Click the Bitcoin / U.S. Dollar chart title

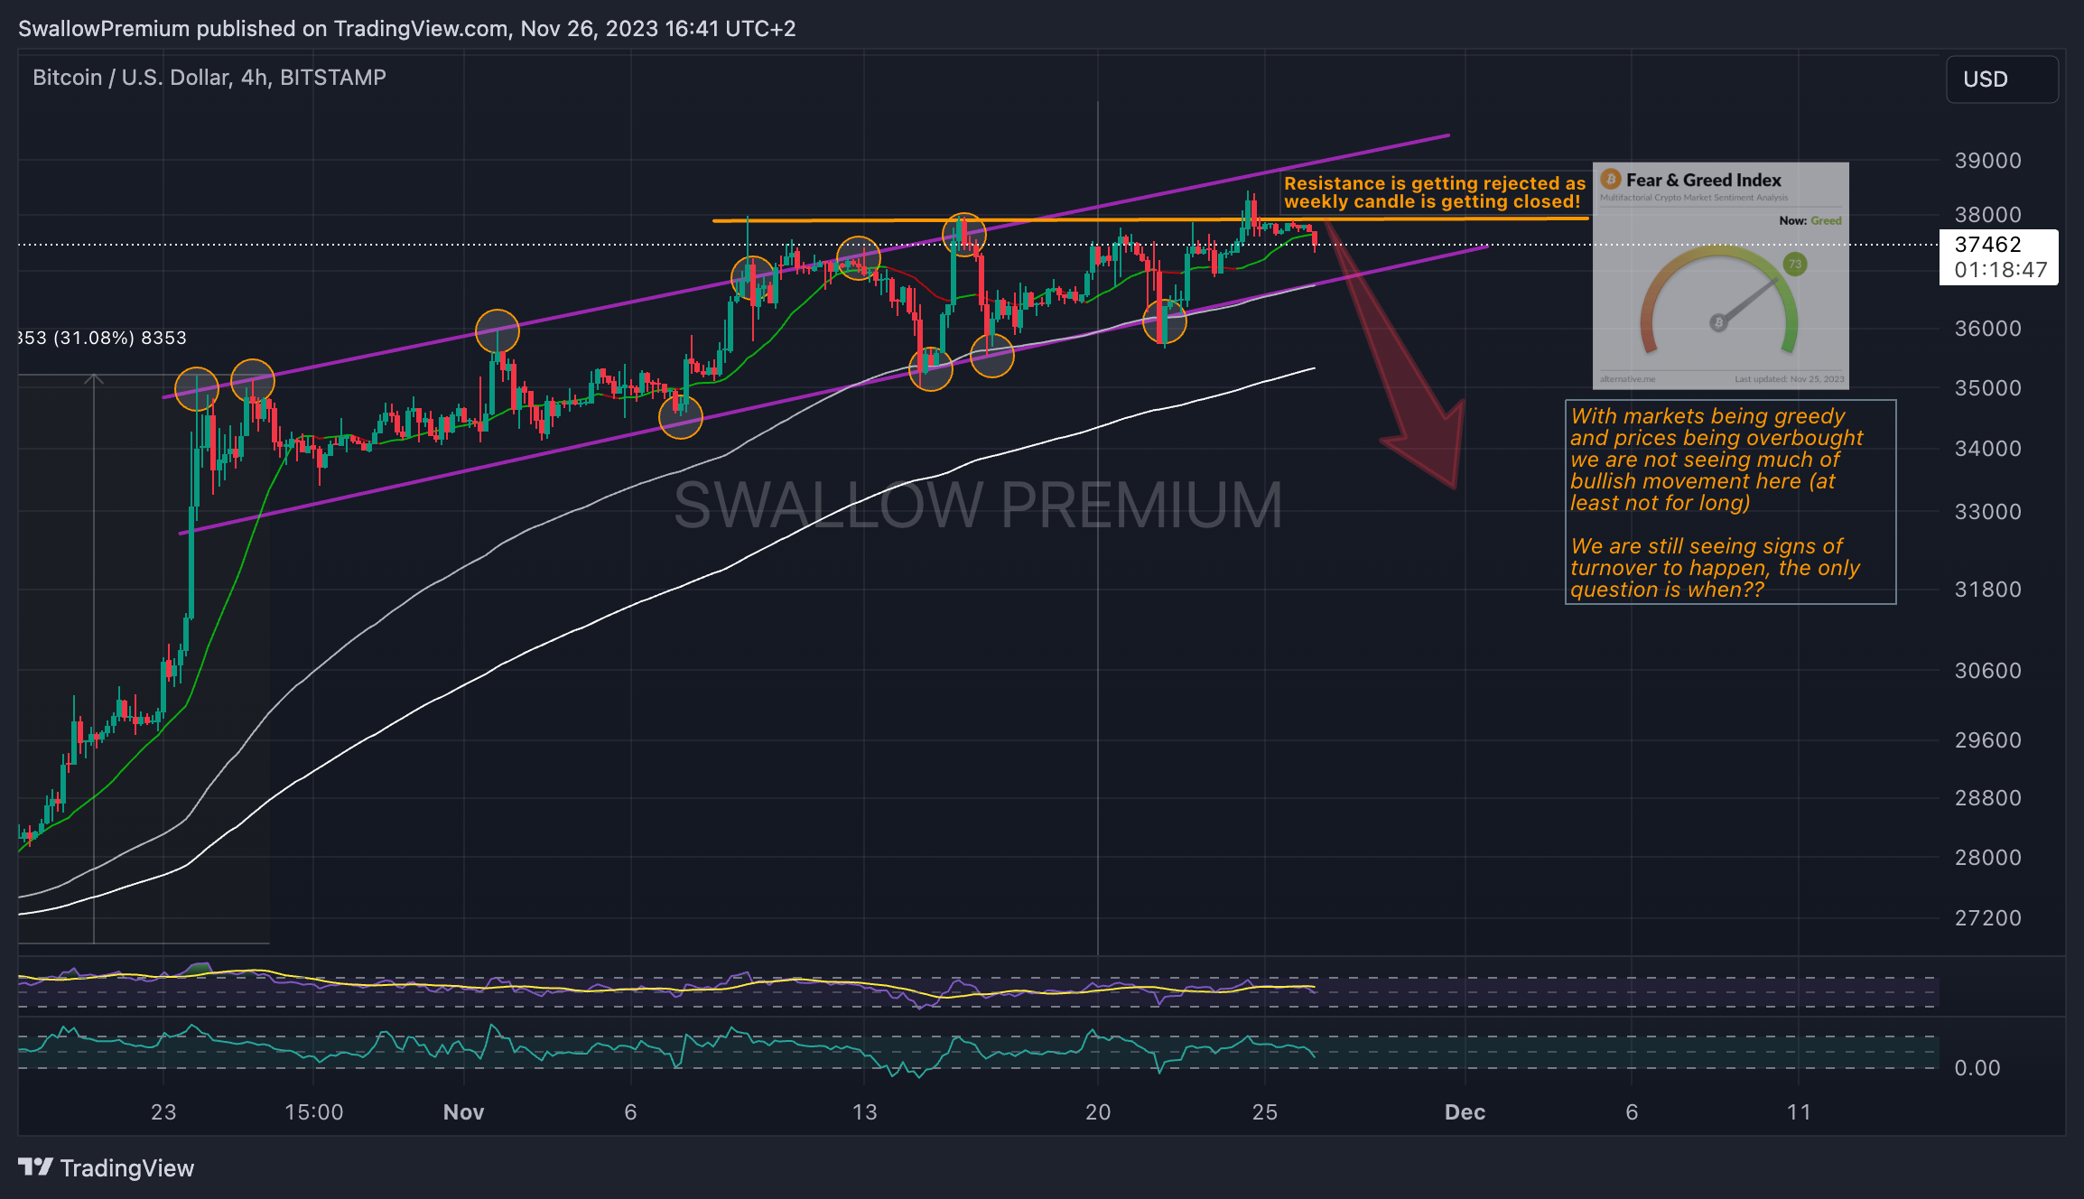point(209,78)
